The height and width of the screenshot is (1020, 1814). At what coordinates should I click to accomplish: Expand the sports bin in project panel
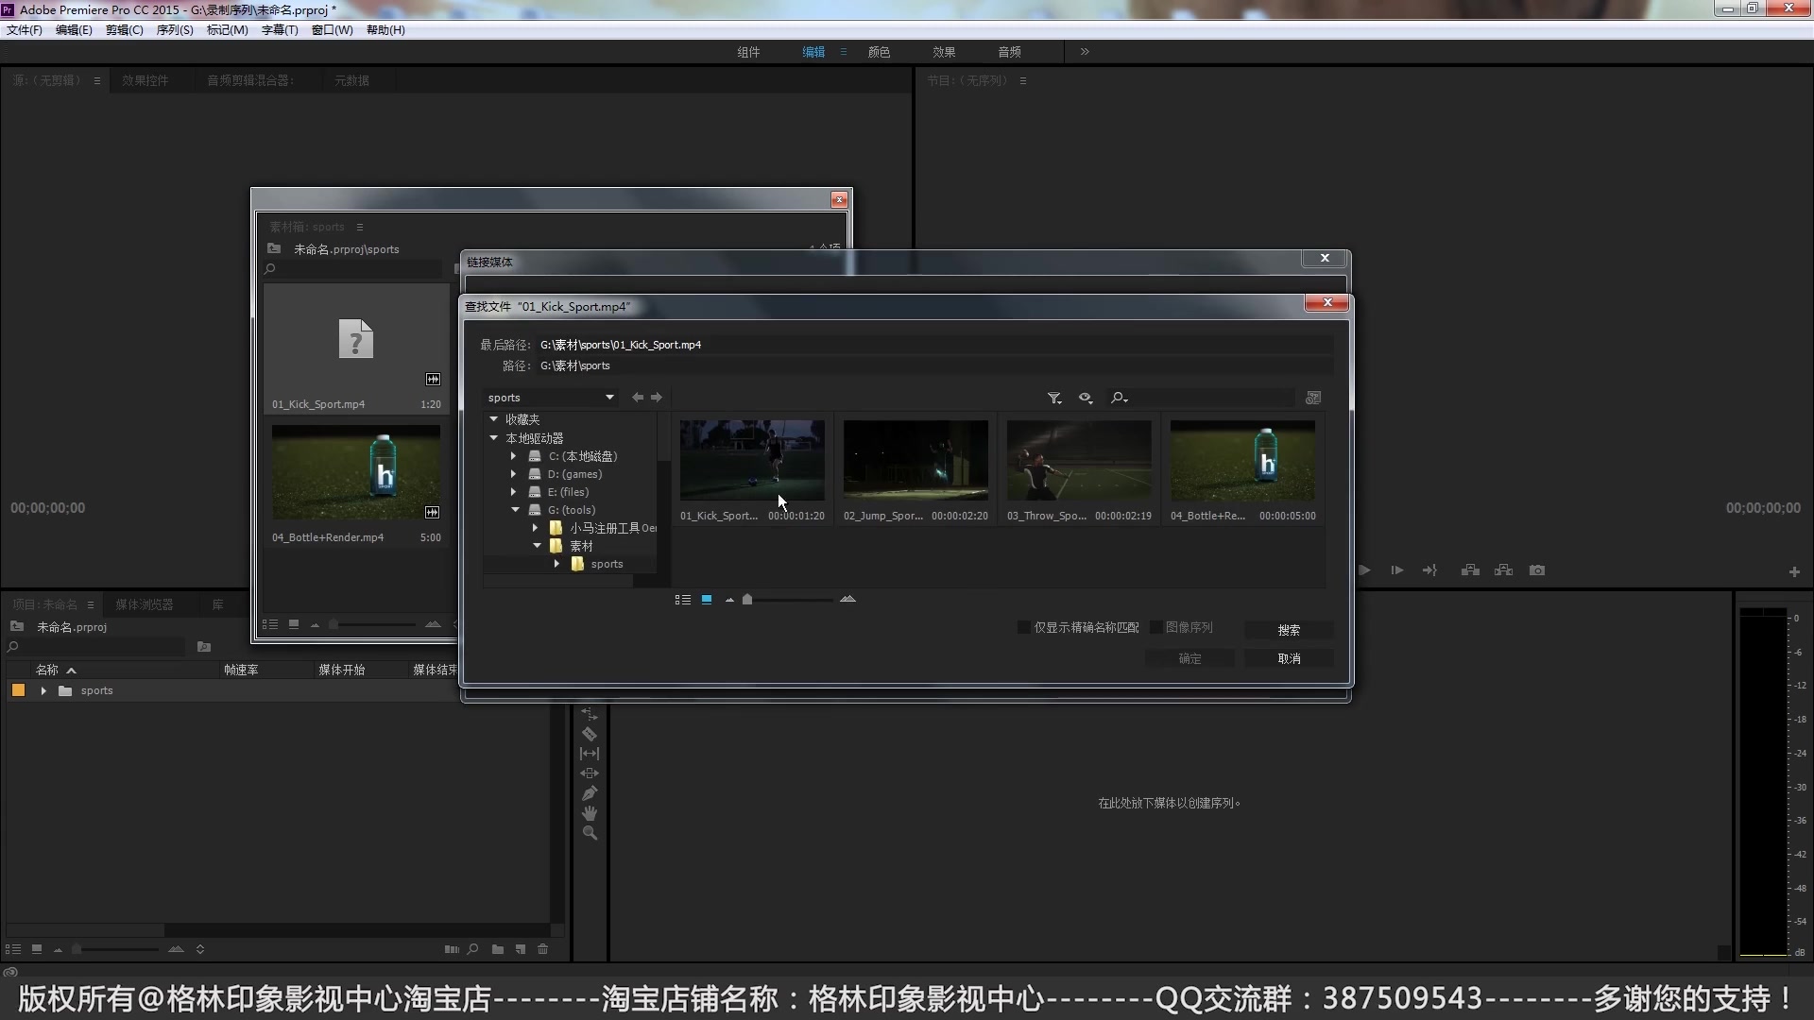coord(43,691)
